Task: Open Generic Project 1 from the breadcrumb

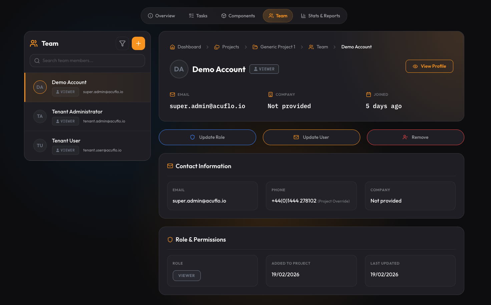Action: pyautogui.click(x=278, y=47)
